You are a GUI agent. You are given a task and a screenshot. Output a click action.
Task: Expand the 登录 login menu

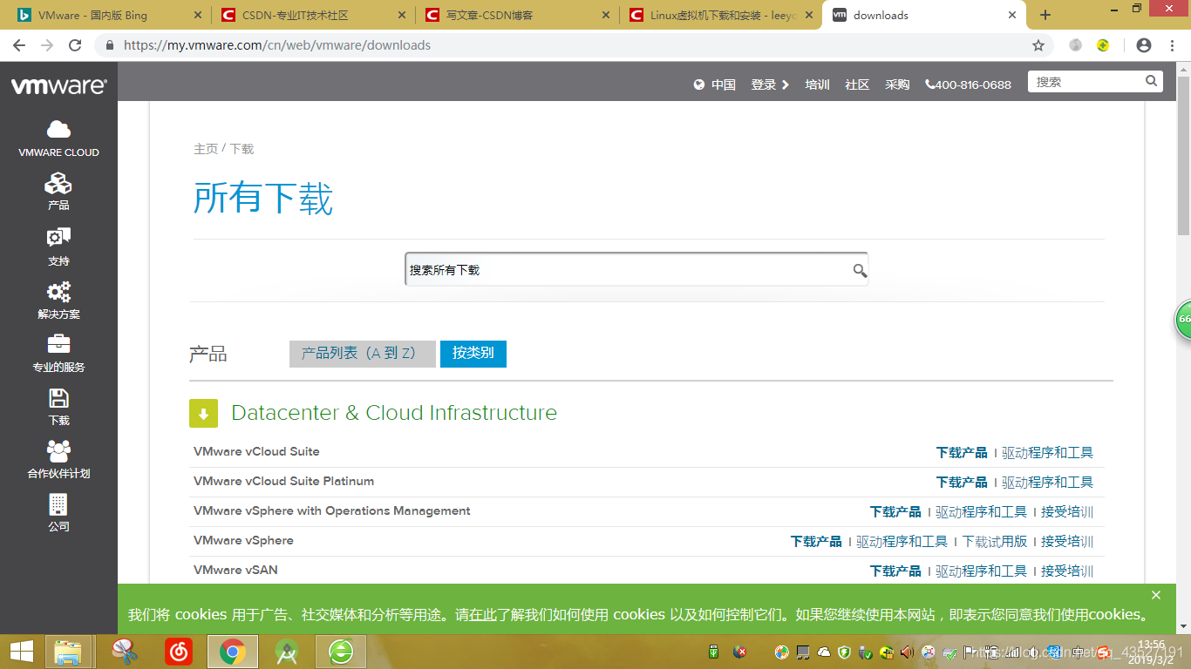[x=769, y=84]
